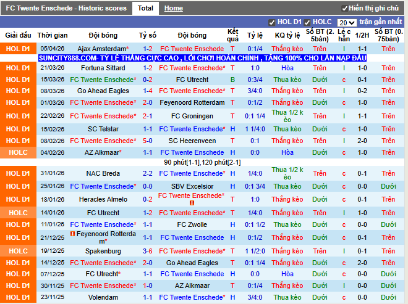Click half-time score 0-2 in Go Ahead Eagles row
Image resolution: width=408 pixels, height=304 pixels.
pyautogui.click(x=362, y=91)
